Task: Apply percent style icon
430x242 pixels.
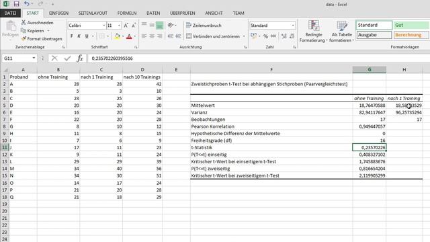Action: 265,36
